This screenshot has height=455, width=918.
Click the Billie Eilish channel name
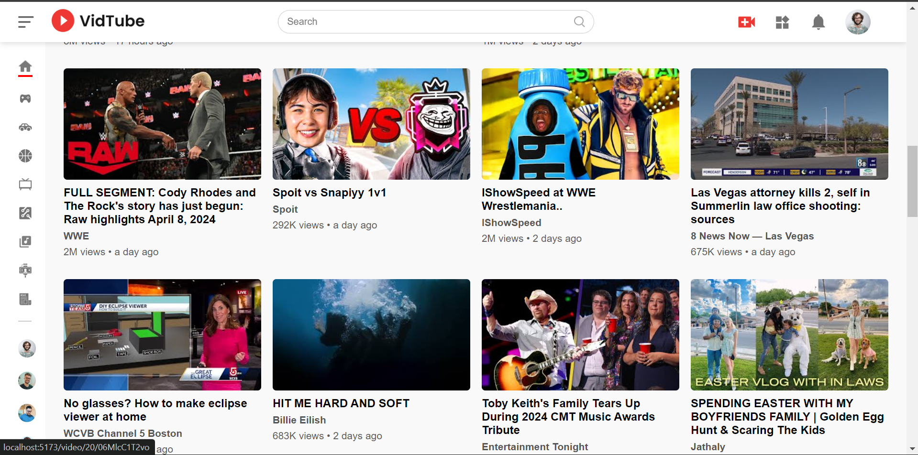click(x=299, y=420)
